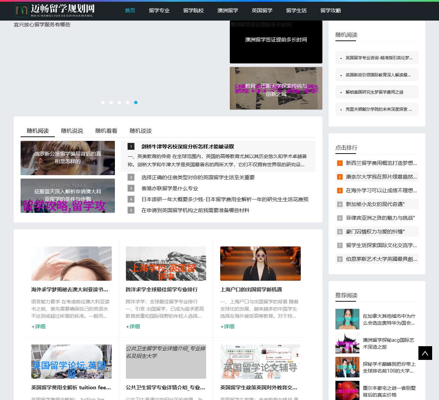This screenshot has width=439, height=400.
Task: Select the first carousel dot indicator
Action: (x=103, y=102)
